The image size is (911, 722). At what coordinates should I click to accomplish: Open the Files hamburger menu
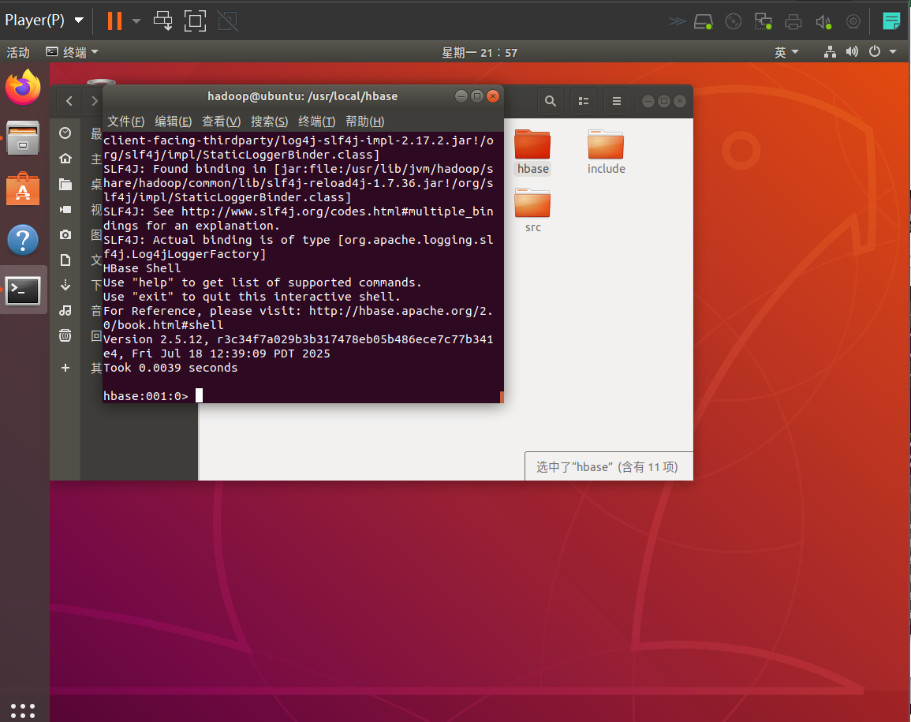(617, 101)
